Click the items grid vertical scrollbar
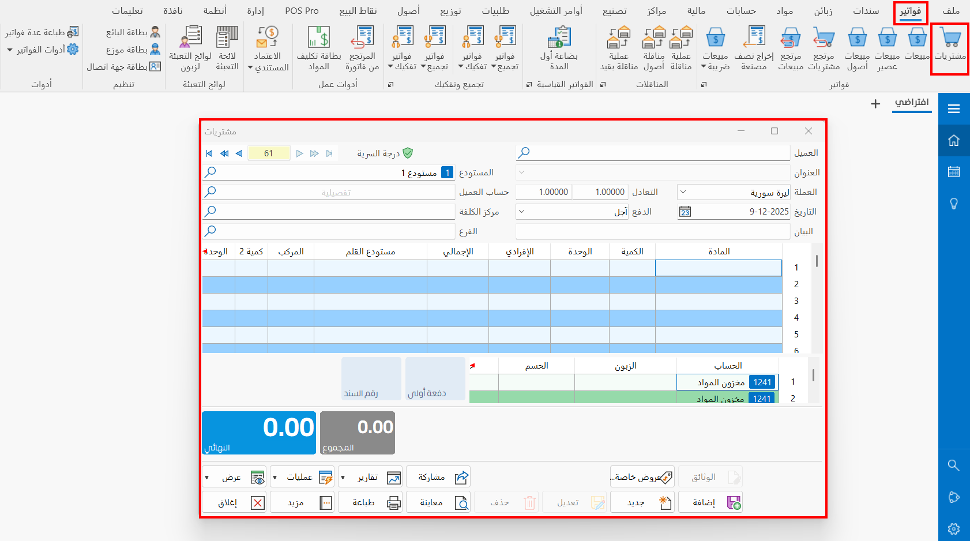The image size is (970, 541). [817, 261]
